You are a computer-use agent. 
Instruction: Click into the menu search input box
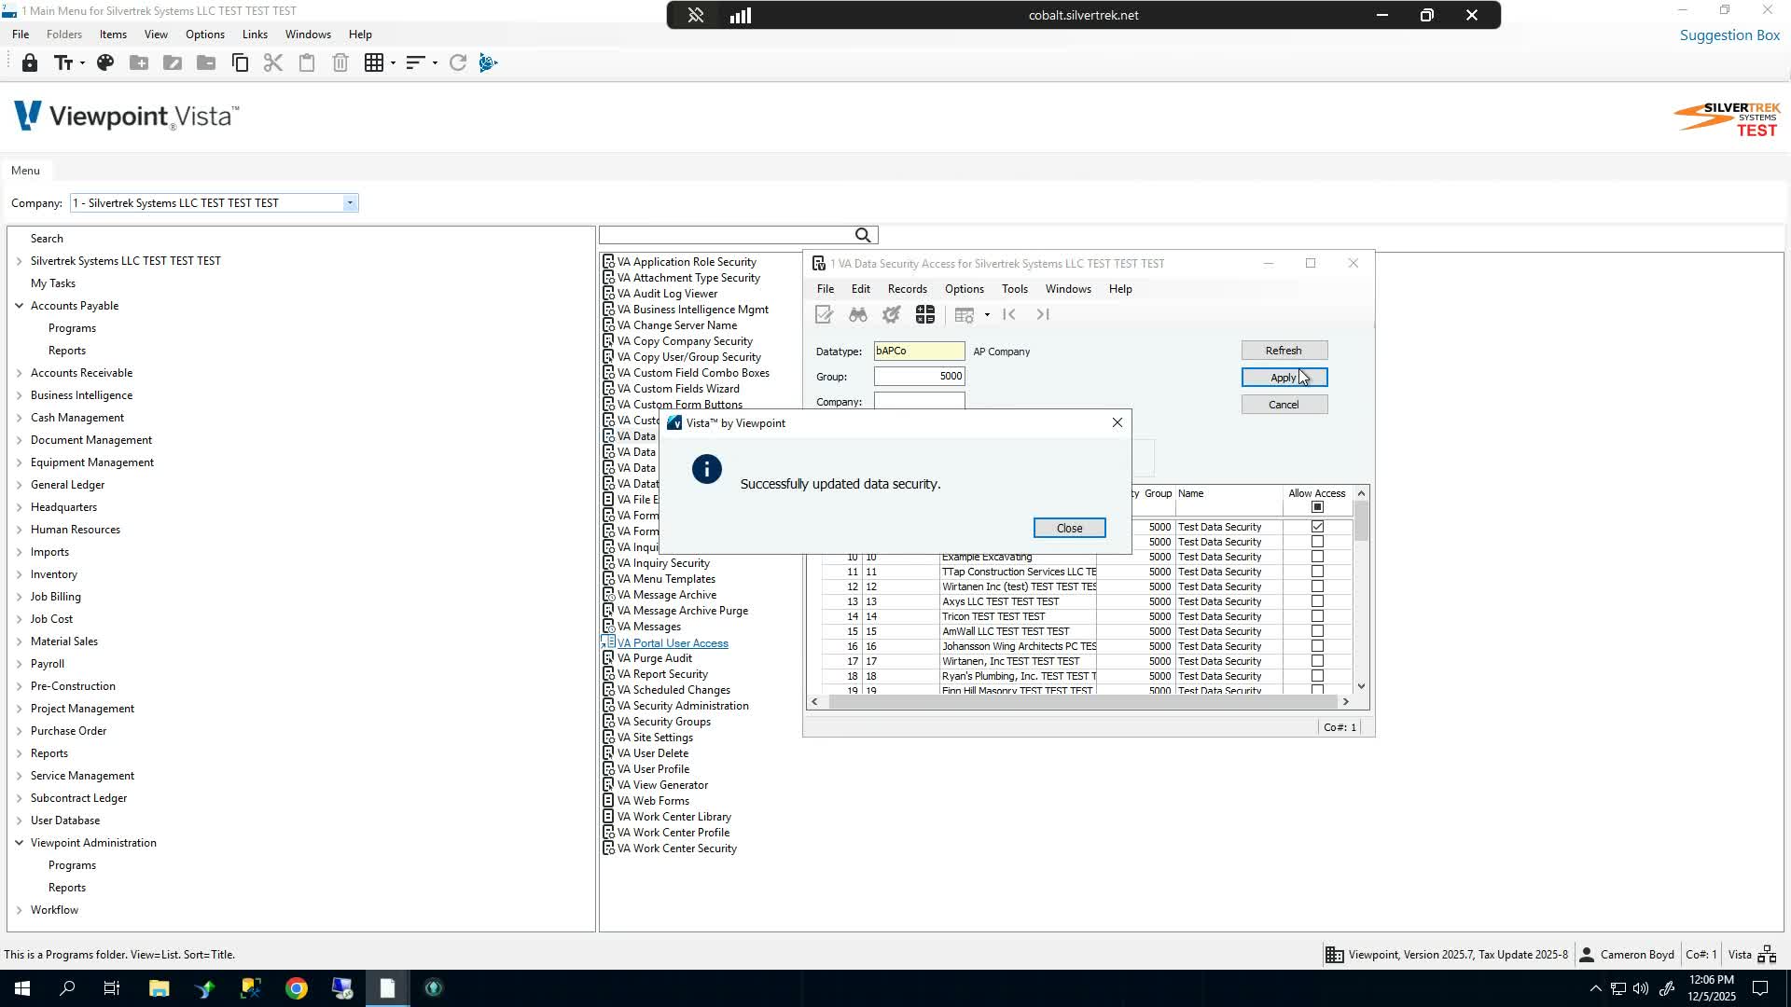(x=727, y=235)
